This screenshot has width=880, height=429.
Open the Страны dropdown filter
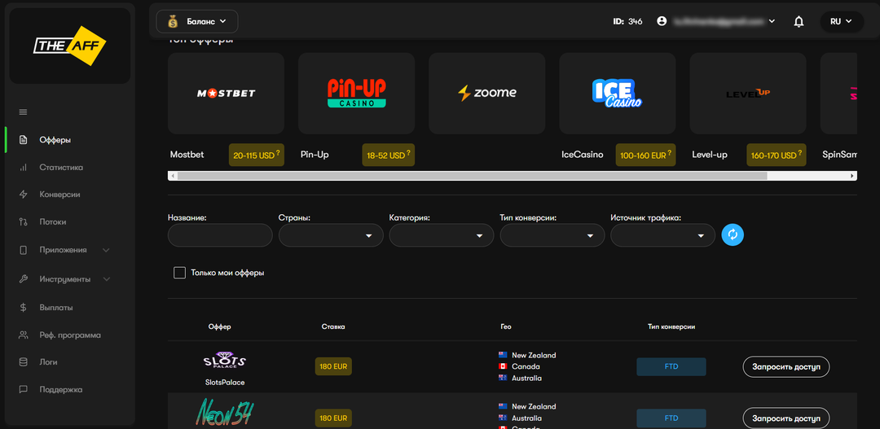pyautogui.click(x=331, y=235)
